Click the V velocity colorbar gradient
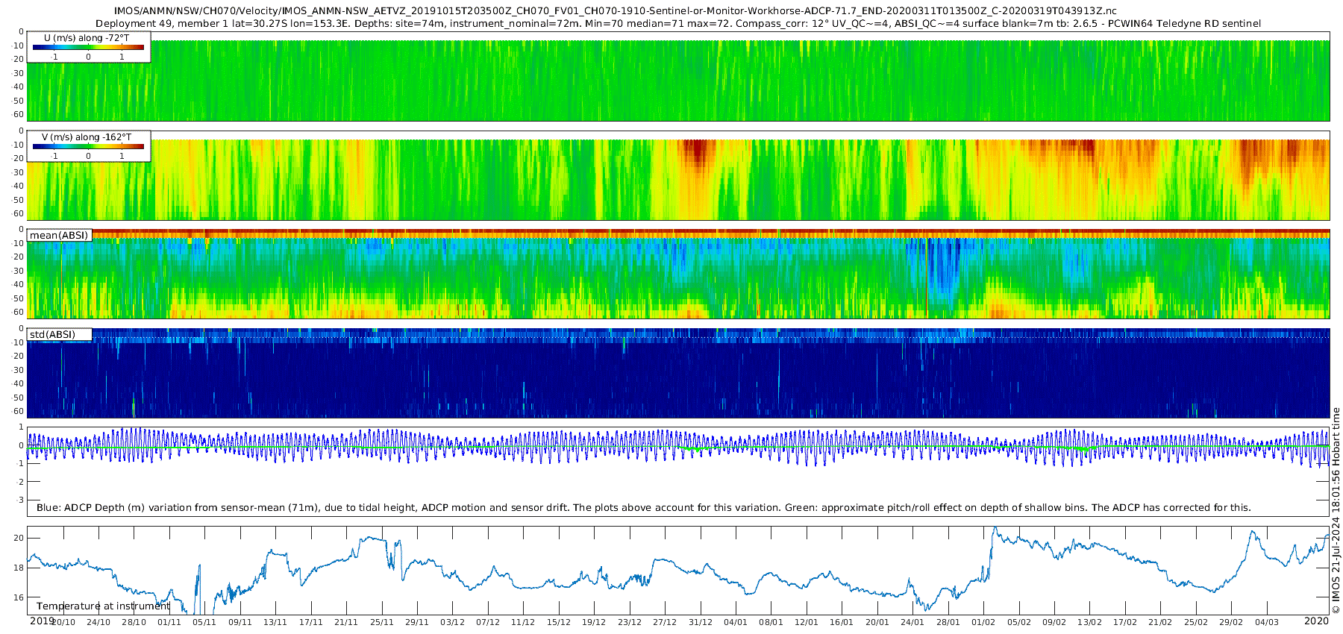This screenshot has height=634, width=1343. tap(88, 147)
